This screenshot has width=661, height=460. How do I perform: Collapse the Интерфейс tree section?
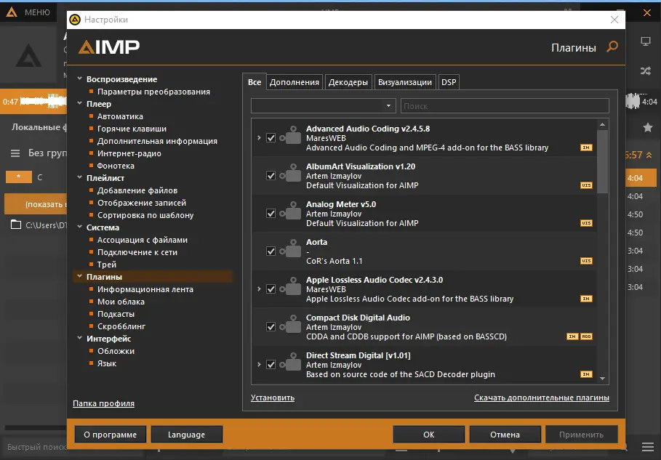click(x=80, y=338)
